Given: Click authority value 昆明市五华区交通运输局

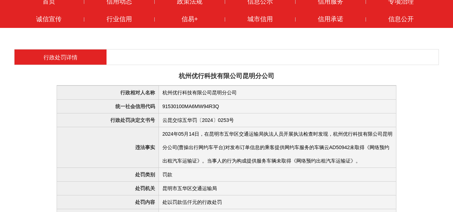Looking at the screenshot, I should click(190, 188).
